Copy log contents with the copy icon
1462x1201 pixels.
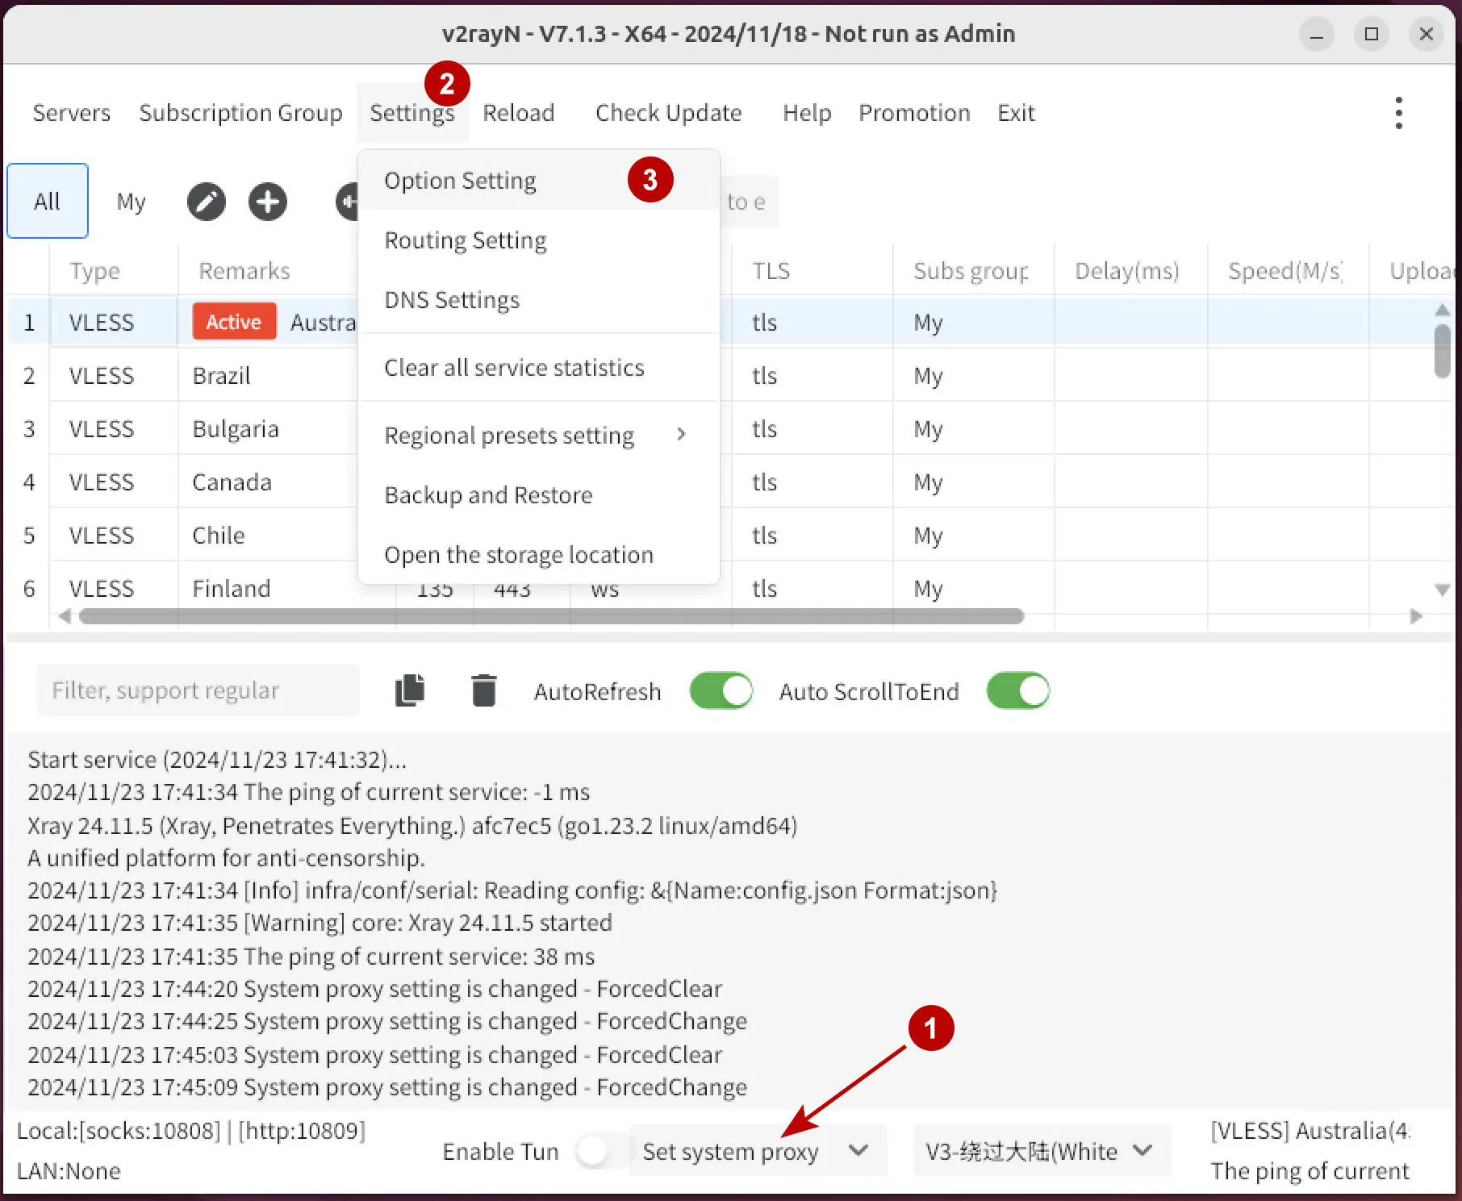(x=411, y=690)
